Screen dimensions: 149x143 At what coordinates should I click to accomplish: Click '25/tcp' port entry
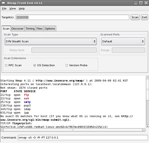5,102
